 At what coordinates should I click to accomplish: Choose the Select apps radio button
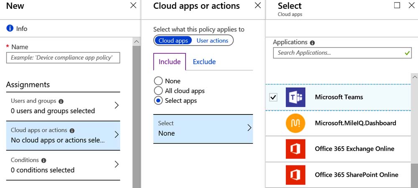pos(158,101)
